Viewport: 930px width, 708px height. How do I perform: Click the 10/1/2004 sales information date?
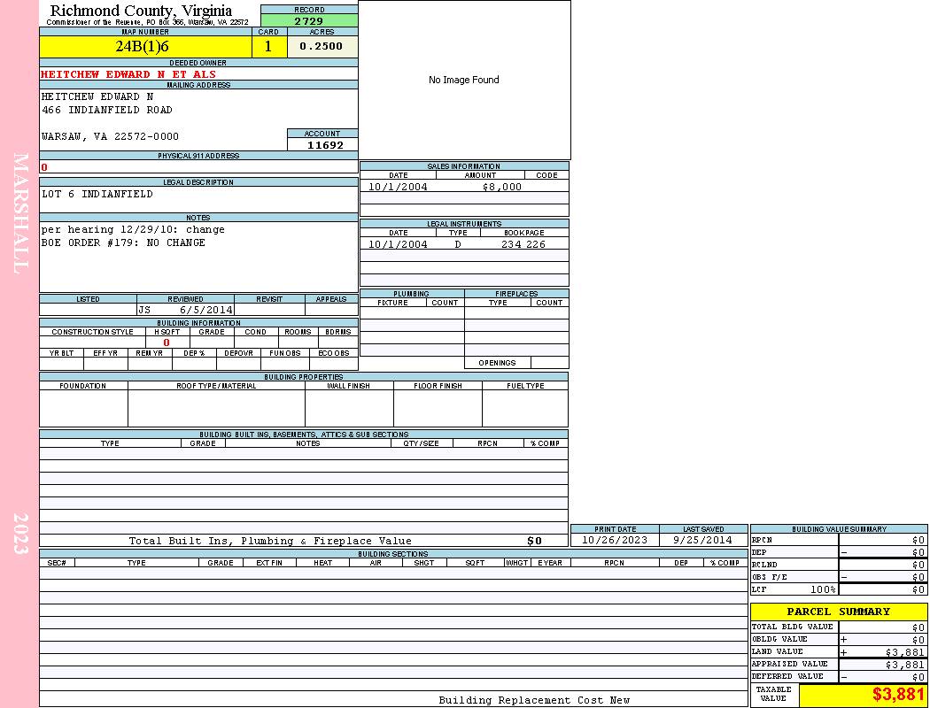[398, 187]
